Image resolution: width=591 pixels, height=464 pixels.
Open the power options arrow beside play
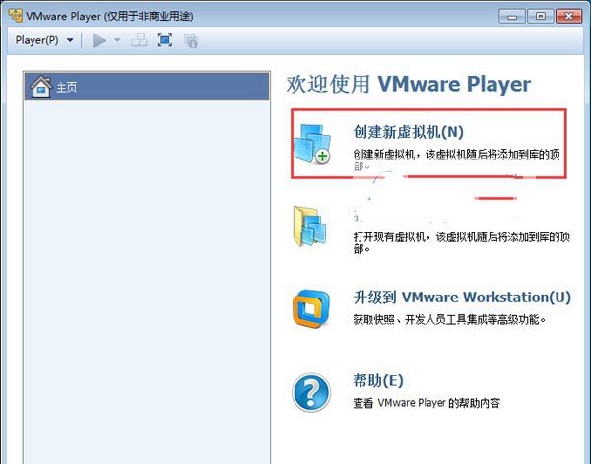tap(117, 40)
